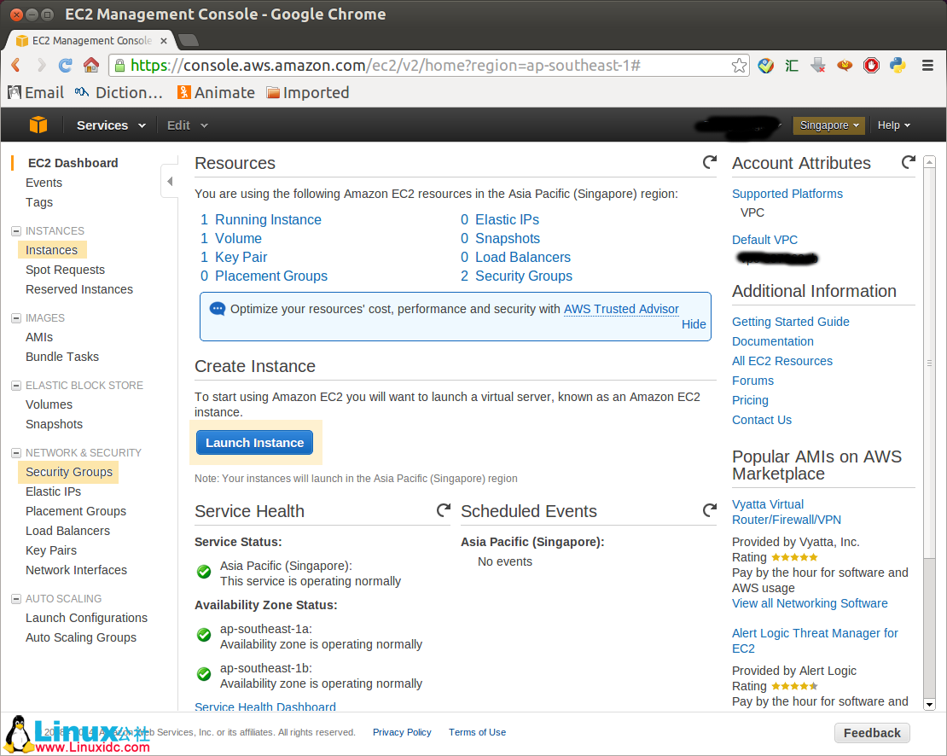Select Security Groups in the sidebar
This screenshot has width=947, height=756.
point(68,471)
